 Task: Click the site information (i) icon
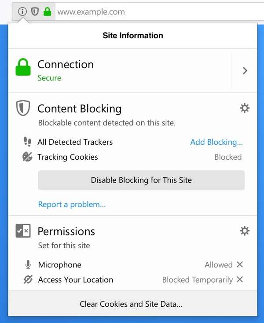pyautogui.click(x=22, y=12)
